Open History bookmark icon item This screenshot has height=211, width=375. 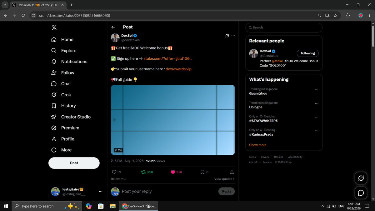click(x=63, y=106)
